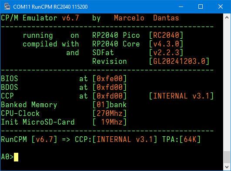The image size is (231, 171).
Task: Click the '[0xfd00]' address on BDOS row
Action: coord(110,87)
